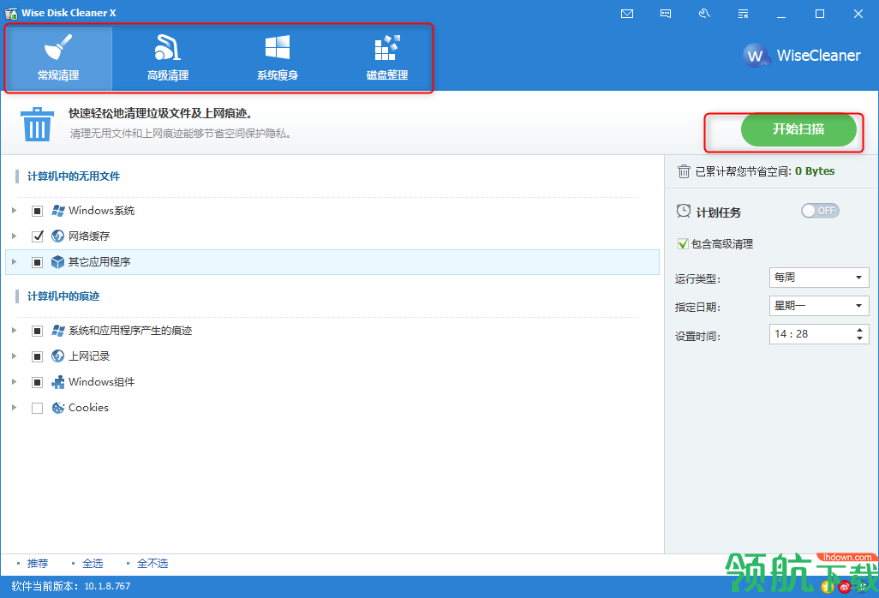Click the 计算机中的痕迹 section heading
The image size is (879, 598).
pyautogui.click(x=63, y=296)
